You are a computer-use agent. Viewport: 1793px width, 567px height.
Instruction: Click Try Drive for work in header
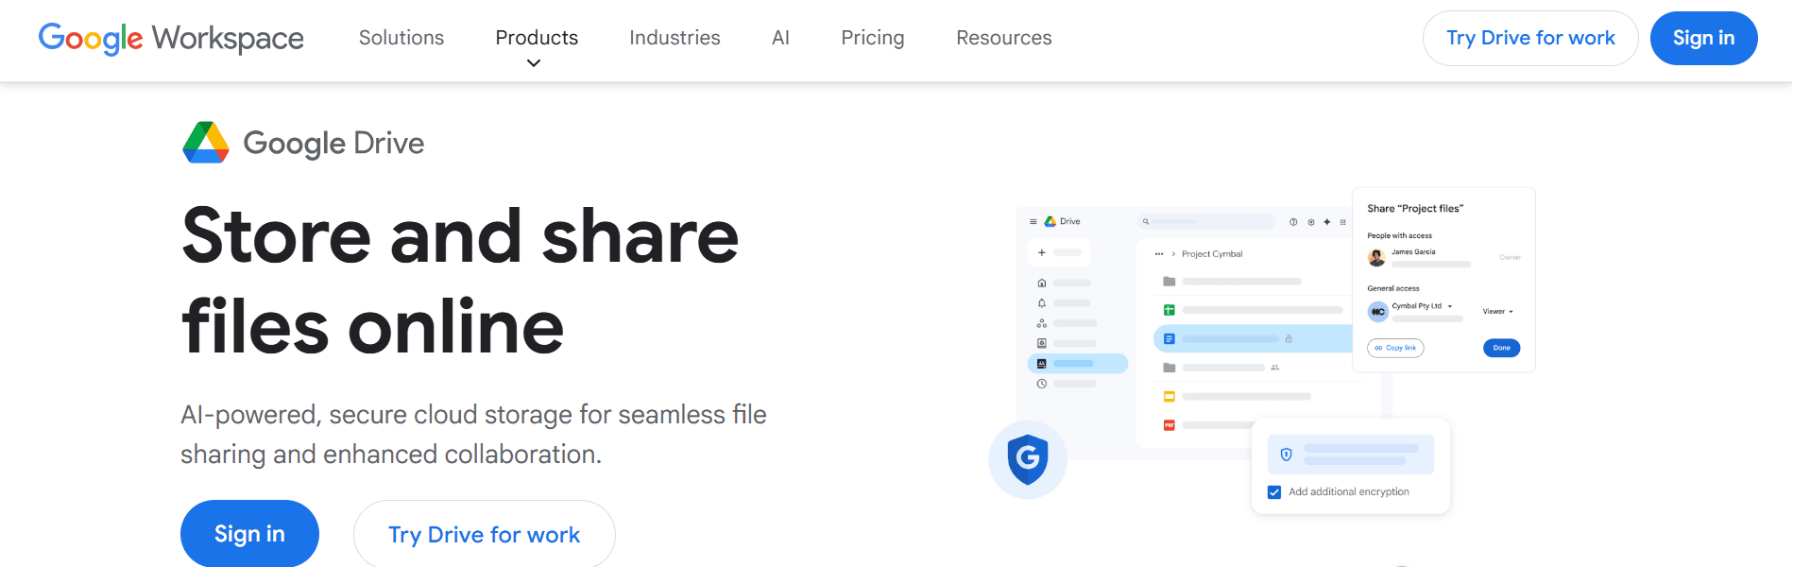click(x=1530, y=38)
